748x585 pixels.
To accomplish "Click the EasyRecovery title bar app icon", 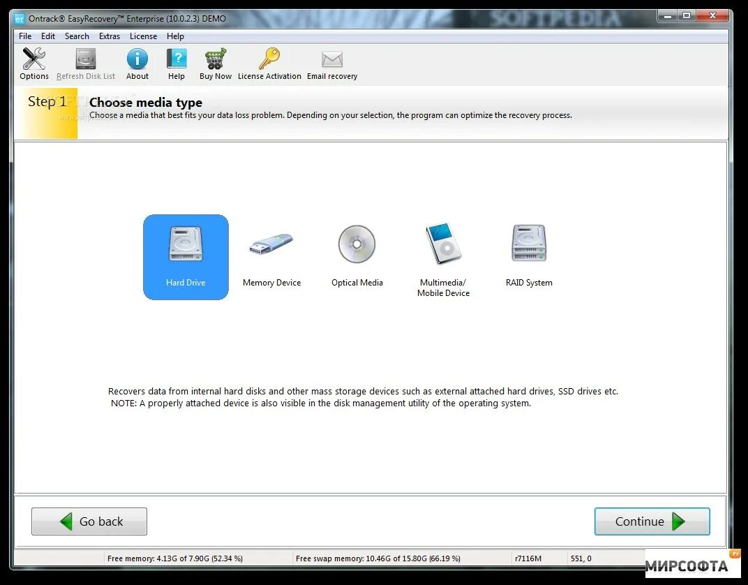I will coord(20,19).
